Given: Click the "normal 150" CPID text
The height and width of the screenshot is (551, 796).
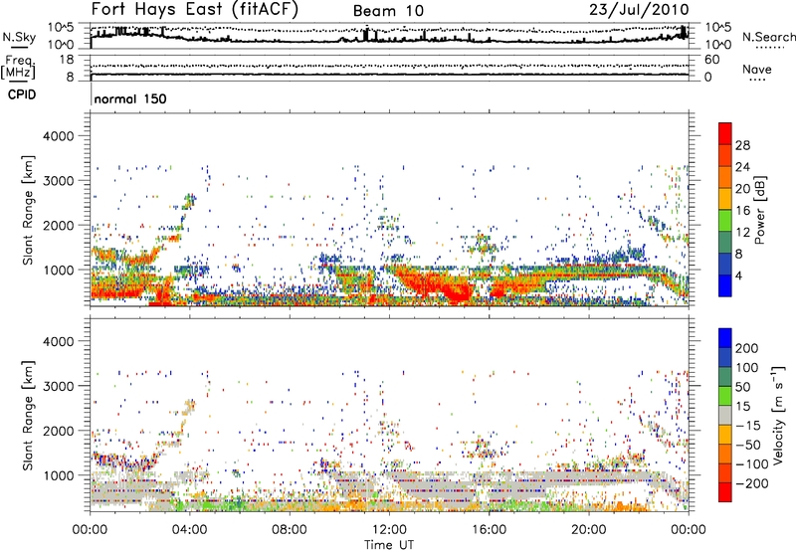Looking at the screenshot, I should pos(130,98).
